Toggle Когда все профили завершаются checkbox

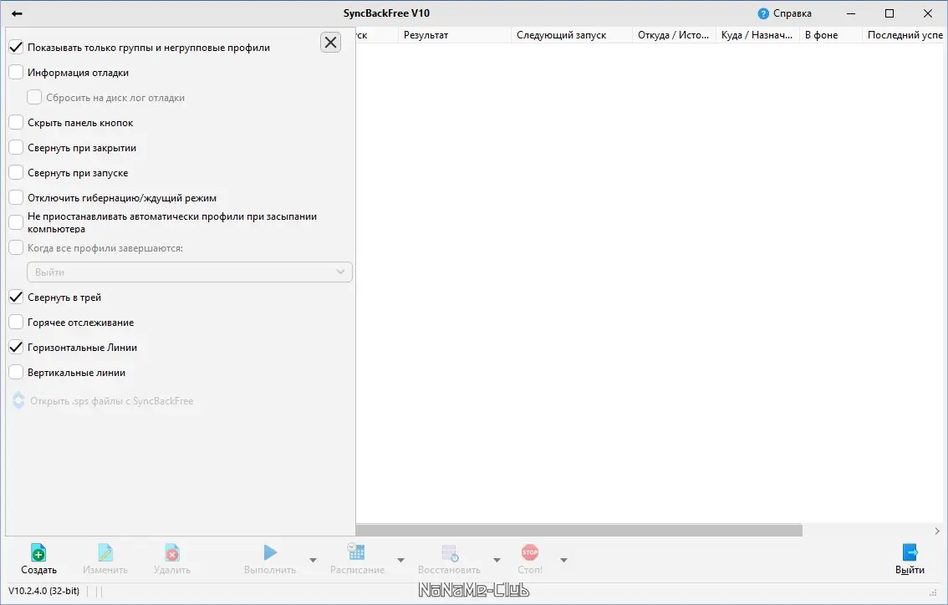[16, 248]
